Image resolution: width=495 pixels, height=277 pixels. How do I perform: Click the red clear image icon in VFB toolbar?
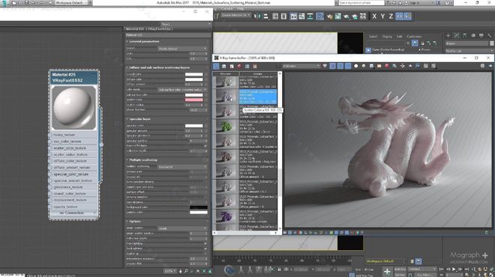point(387,66)
